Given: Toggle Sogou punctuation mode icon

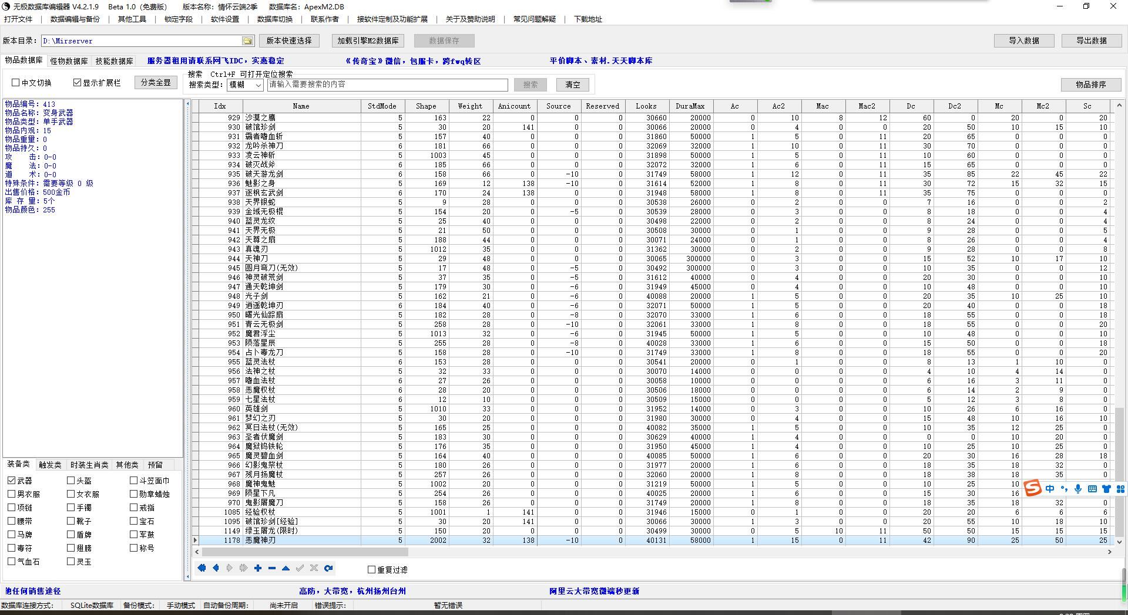Looking at the screenshot, I should (1064, 489).
